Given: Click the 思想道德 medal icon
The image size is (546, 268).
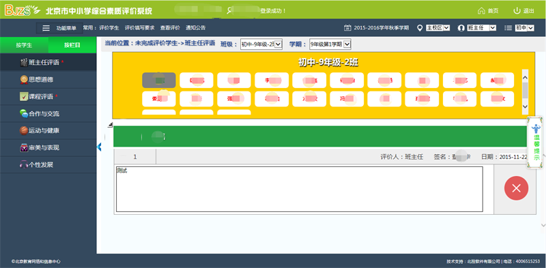Looking at the screenshot, I should (x=24, y=80).
